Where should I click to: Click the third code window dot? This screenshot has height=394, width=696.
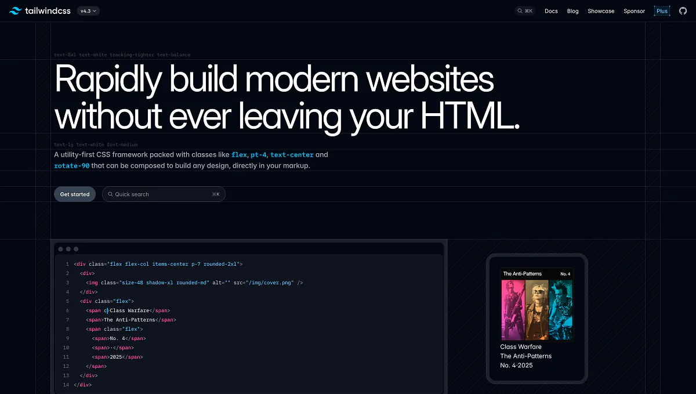[75, 249]
